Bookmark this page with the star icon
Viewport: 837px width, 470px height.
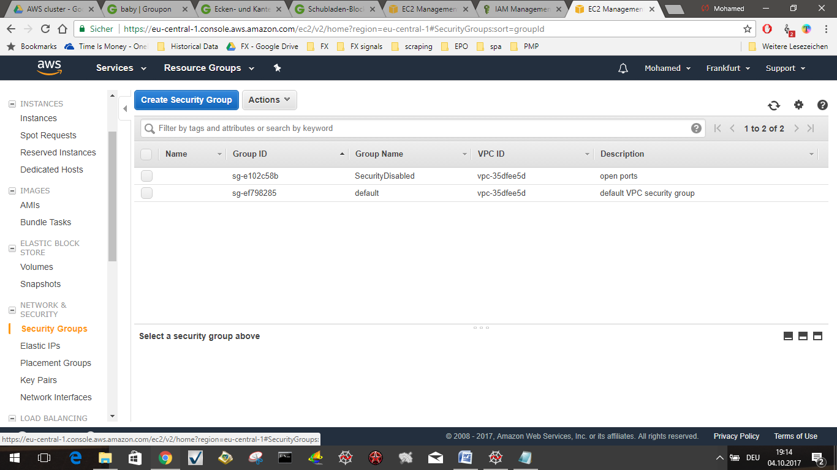(748, 29)
